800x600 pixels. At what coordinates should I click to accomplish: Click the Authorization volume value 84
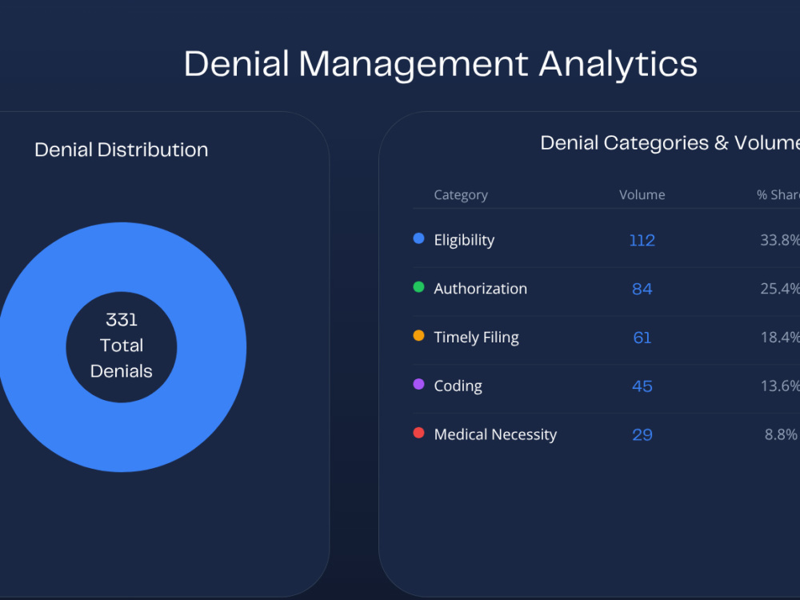642,289
